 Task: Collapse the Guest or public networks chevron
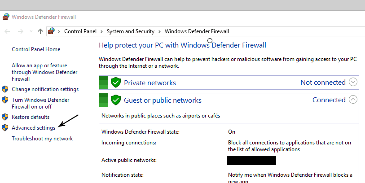(353, 100)
